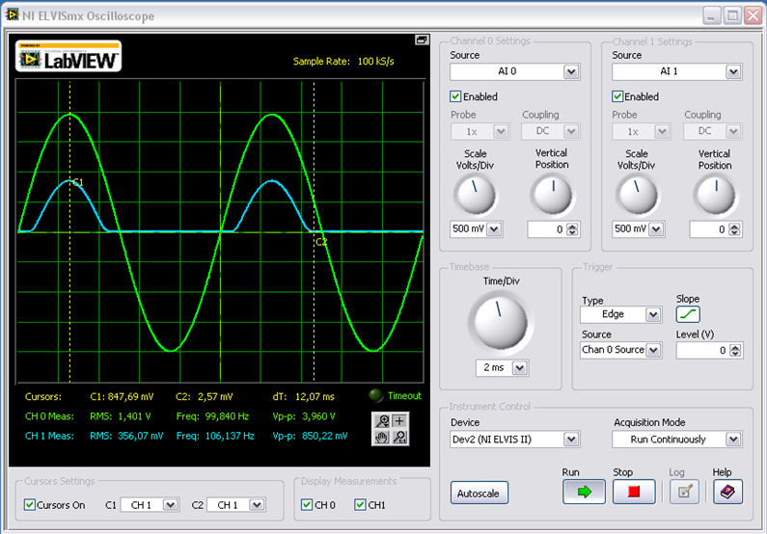Click the Sample Rate 100 kS/s text
This screenshot has height=534, width=767.
[343, 61]
